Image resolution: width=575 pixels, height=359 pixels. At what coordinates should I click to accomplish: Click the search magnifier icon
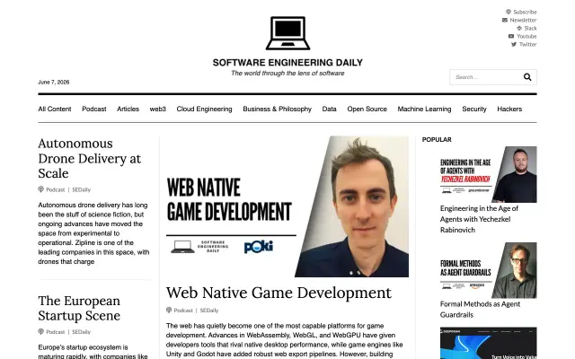(527, 77)
